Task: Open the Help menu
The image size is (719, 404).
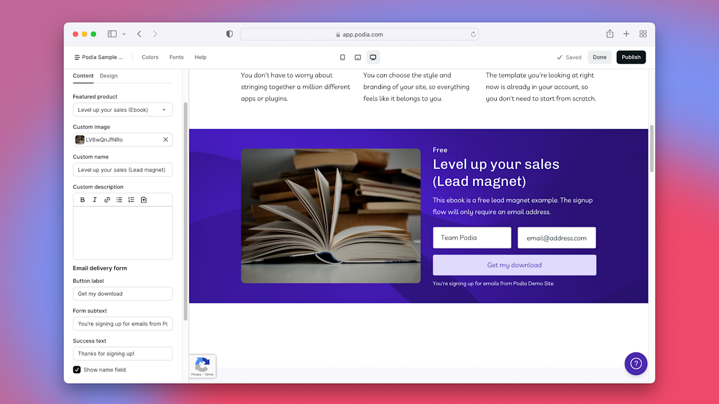Action: point(200,57)
